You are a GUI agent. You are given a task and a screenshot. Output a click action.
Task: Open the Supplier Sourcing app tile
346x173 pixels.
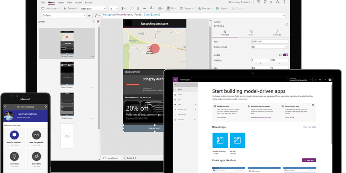220,140
